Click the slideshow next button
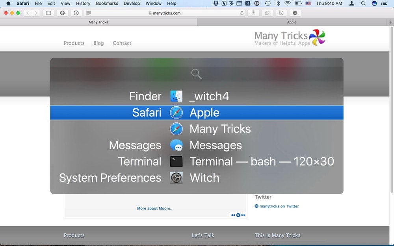The image size is (394, 246). click(243, 215)
